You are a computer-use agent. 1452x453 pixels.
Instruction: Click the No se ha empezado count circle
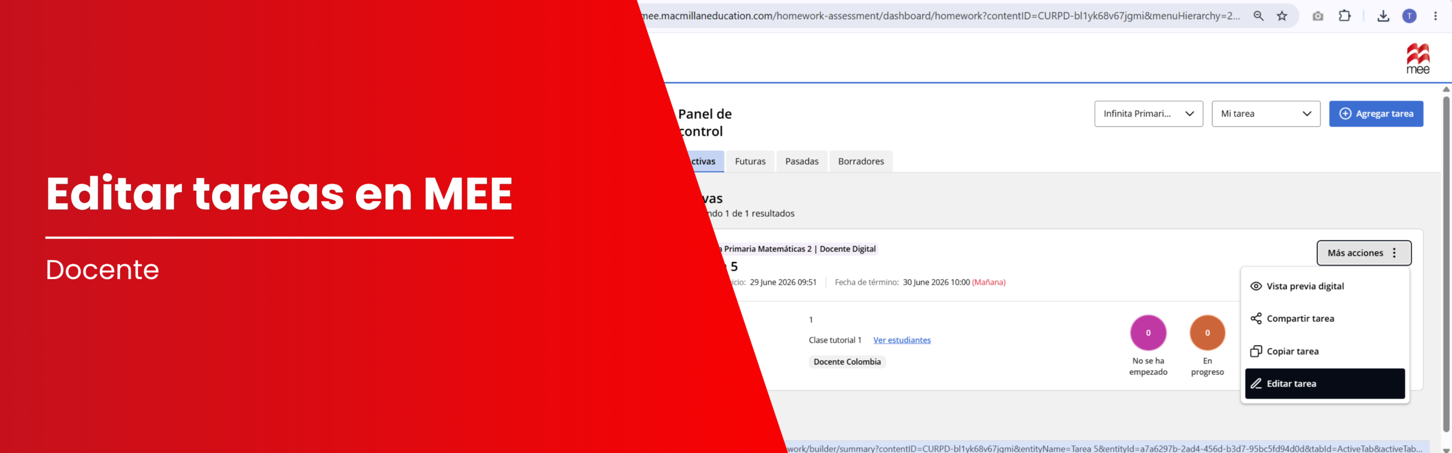pyautogui.click(x=1148, y=333)
